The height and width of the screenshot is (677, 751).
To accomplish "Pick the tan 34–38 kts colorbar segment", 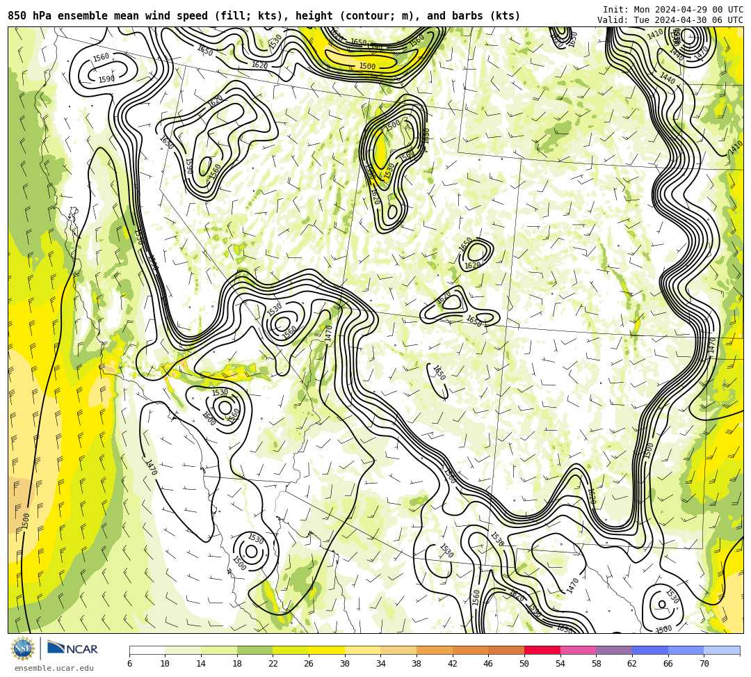I will pyautogui.click(x=398, y=650).
